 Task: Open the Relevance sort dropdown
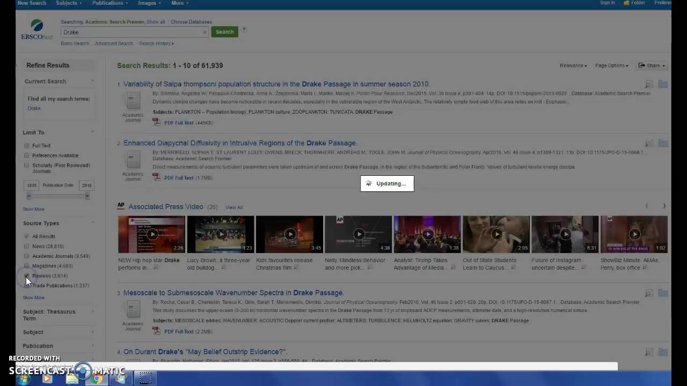click(x=573, y=65)
